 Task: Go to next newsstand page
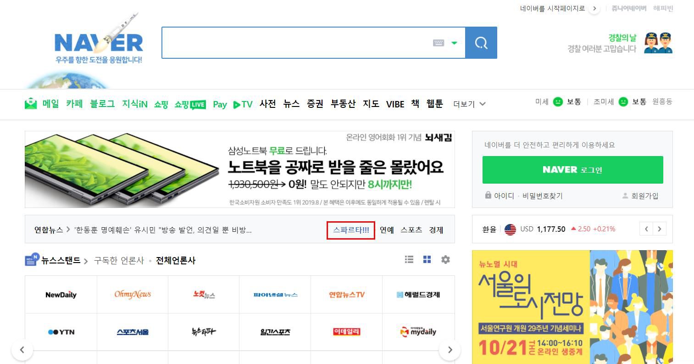tap(450, 350)
